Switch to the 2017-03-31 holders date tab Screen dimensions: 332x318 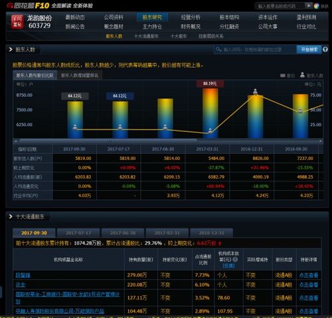pos(167,233)
